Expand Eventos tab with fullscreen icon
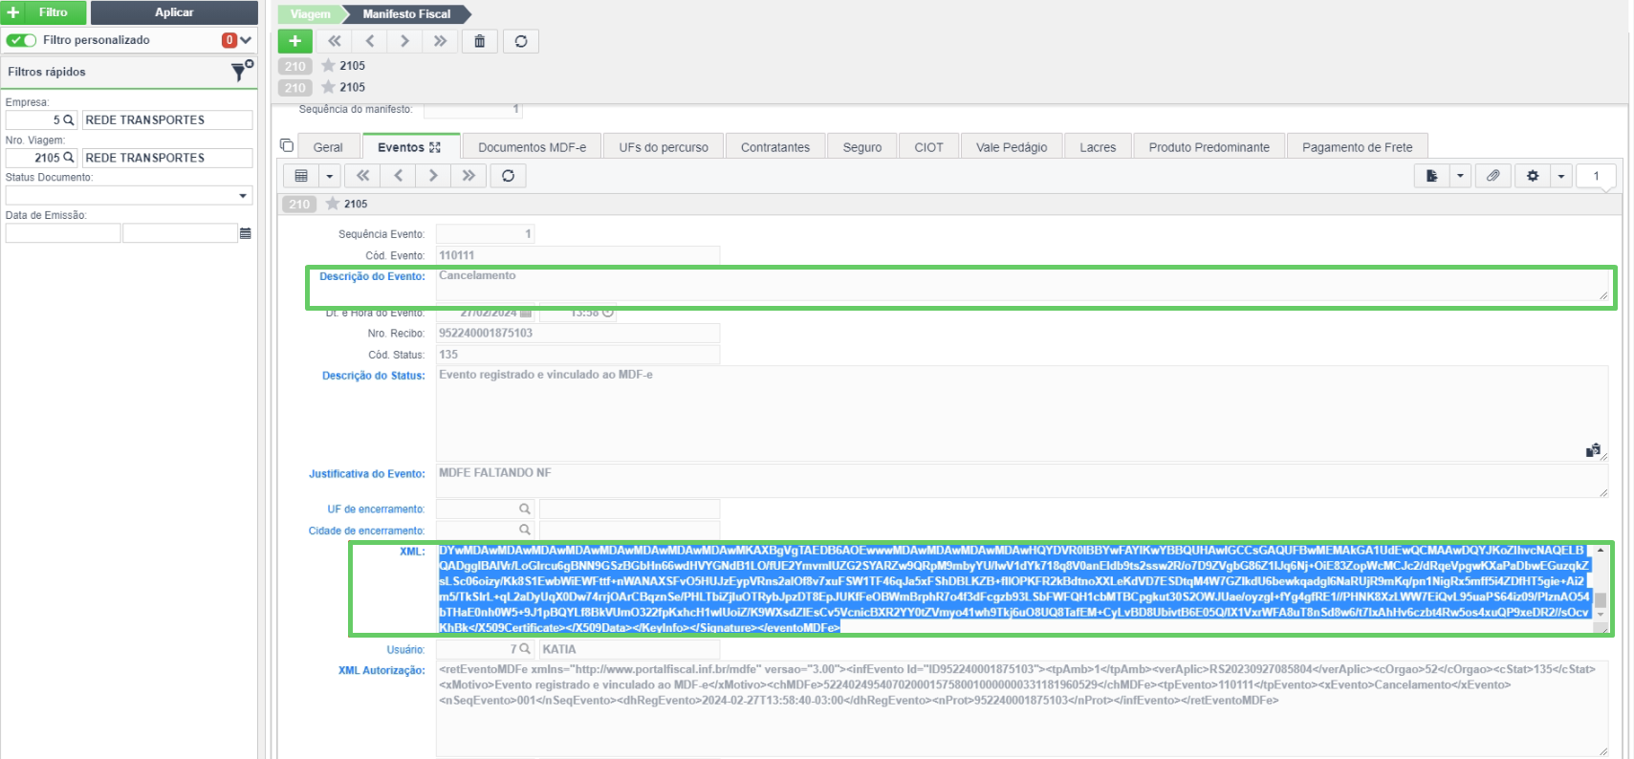Viewport: 1634px width, 759px height. click(x=435, y=147)
